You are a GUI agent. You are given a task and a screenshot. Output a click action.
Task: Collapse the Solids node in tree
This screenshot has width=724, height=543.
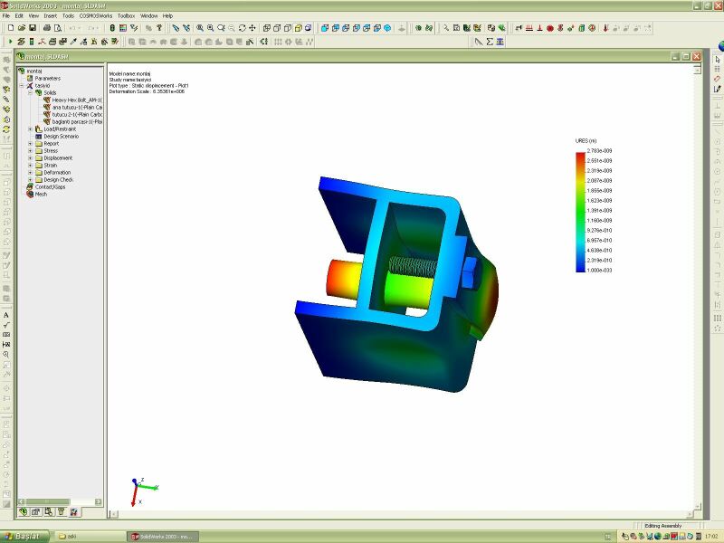pyautogui.click(x=30, y=92)
